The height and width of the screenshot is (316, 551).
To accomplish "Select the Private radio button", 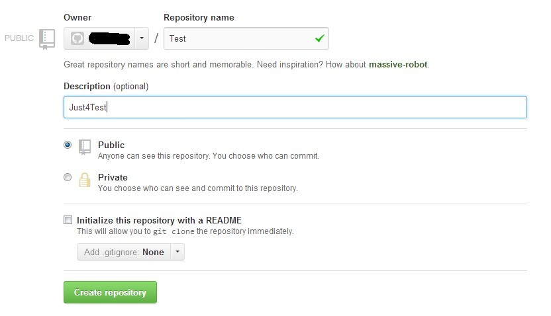I will pyautogui.click(x=68, y=177).
